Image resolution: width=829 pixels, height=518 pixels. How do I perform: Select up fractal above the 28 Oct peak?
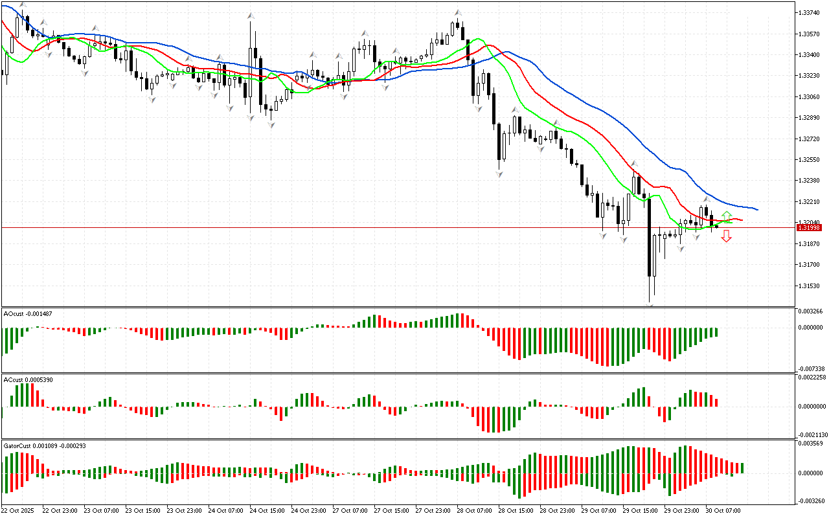tap(458, 12)
